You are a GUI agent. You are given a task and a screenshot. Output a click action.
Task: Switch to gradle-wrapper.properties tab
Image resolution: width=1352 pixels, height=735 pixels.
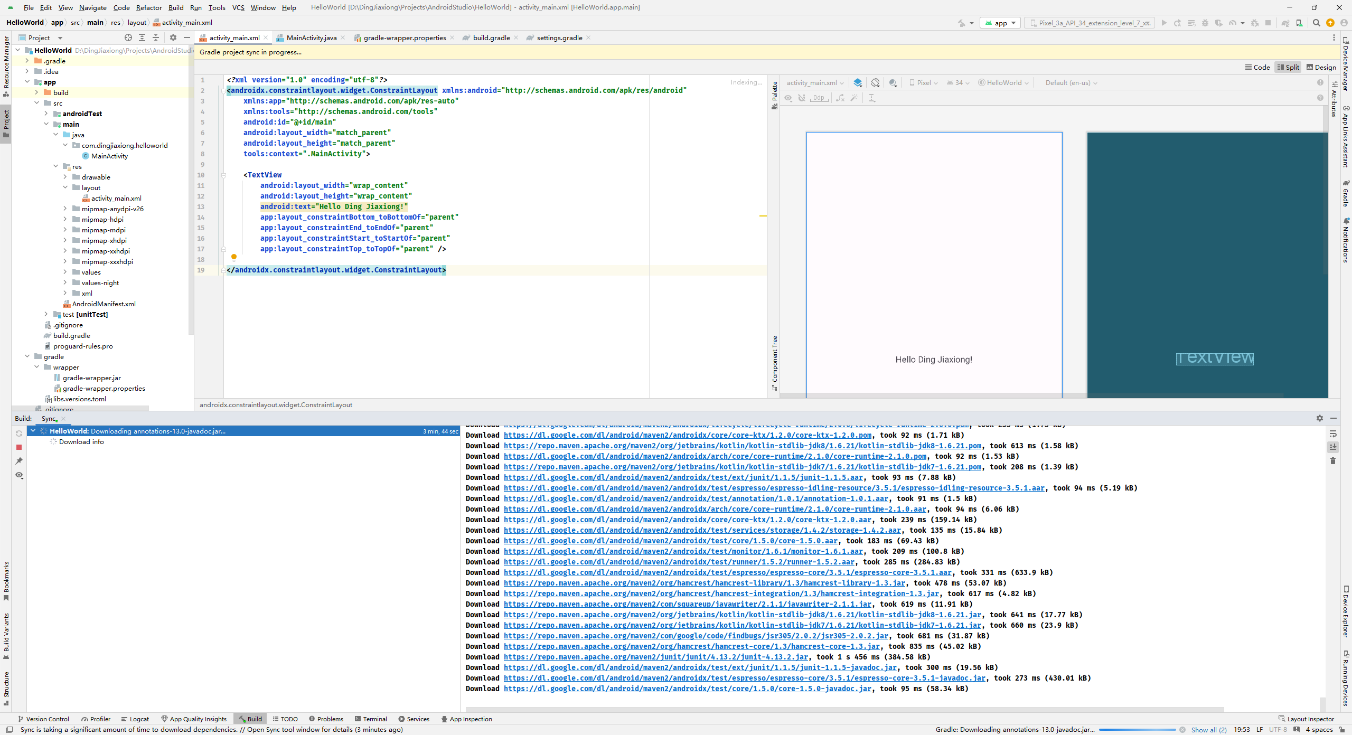coord(405,37)
